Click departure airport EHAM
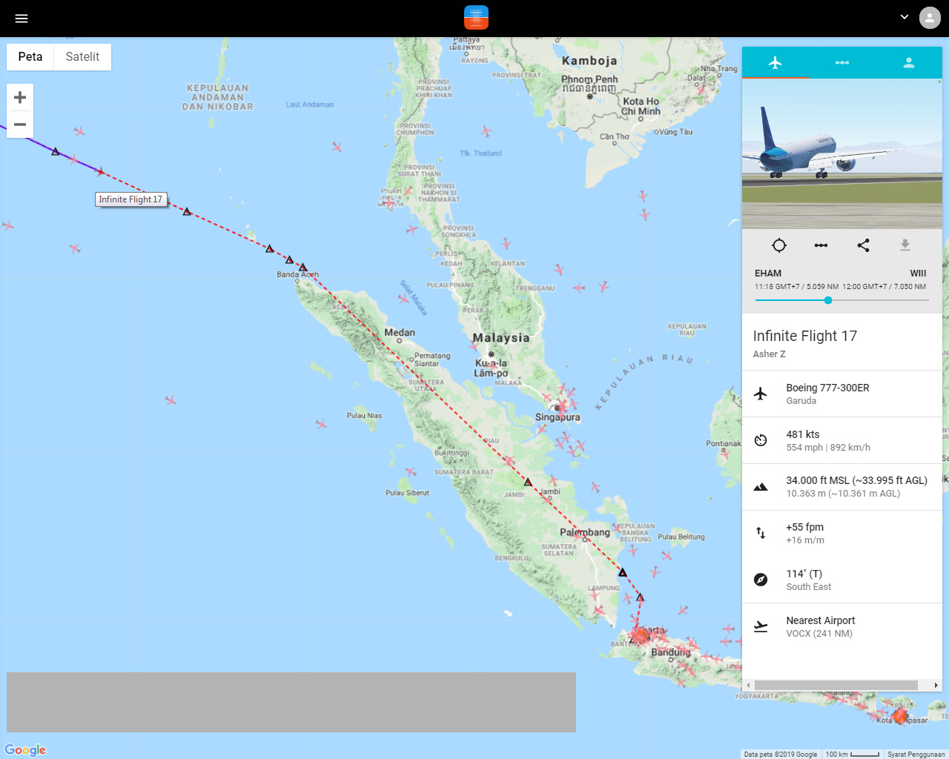949x759 pixels. (768, 274)
